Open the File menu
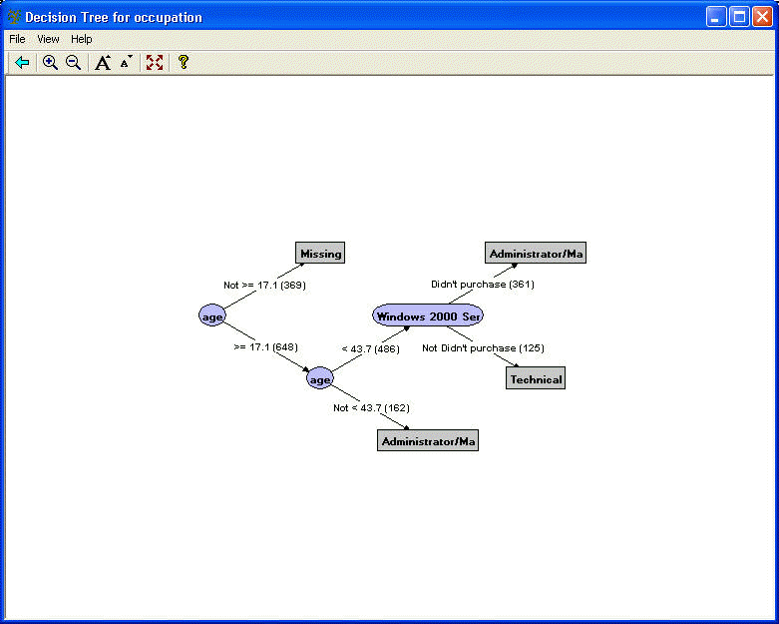The width and height of the screenshot is (779, 624). tap(17, 39)
